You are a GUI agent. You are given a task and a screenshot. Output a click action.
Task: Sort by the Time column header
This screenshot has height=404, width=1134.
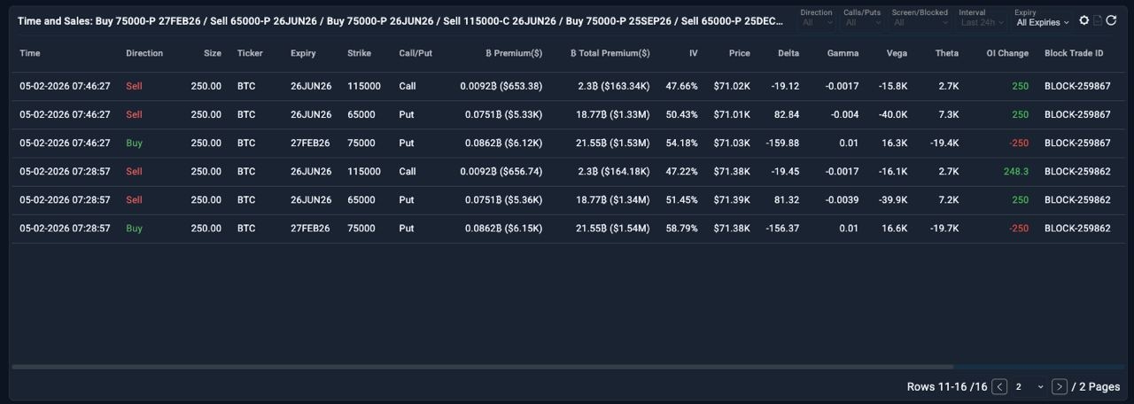pos(30,53)
